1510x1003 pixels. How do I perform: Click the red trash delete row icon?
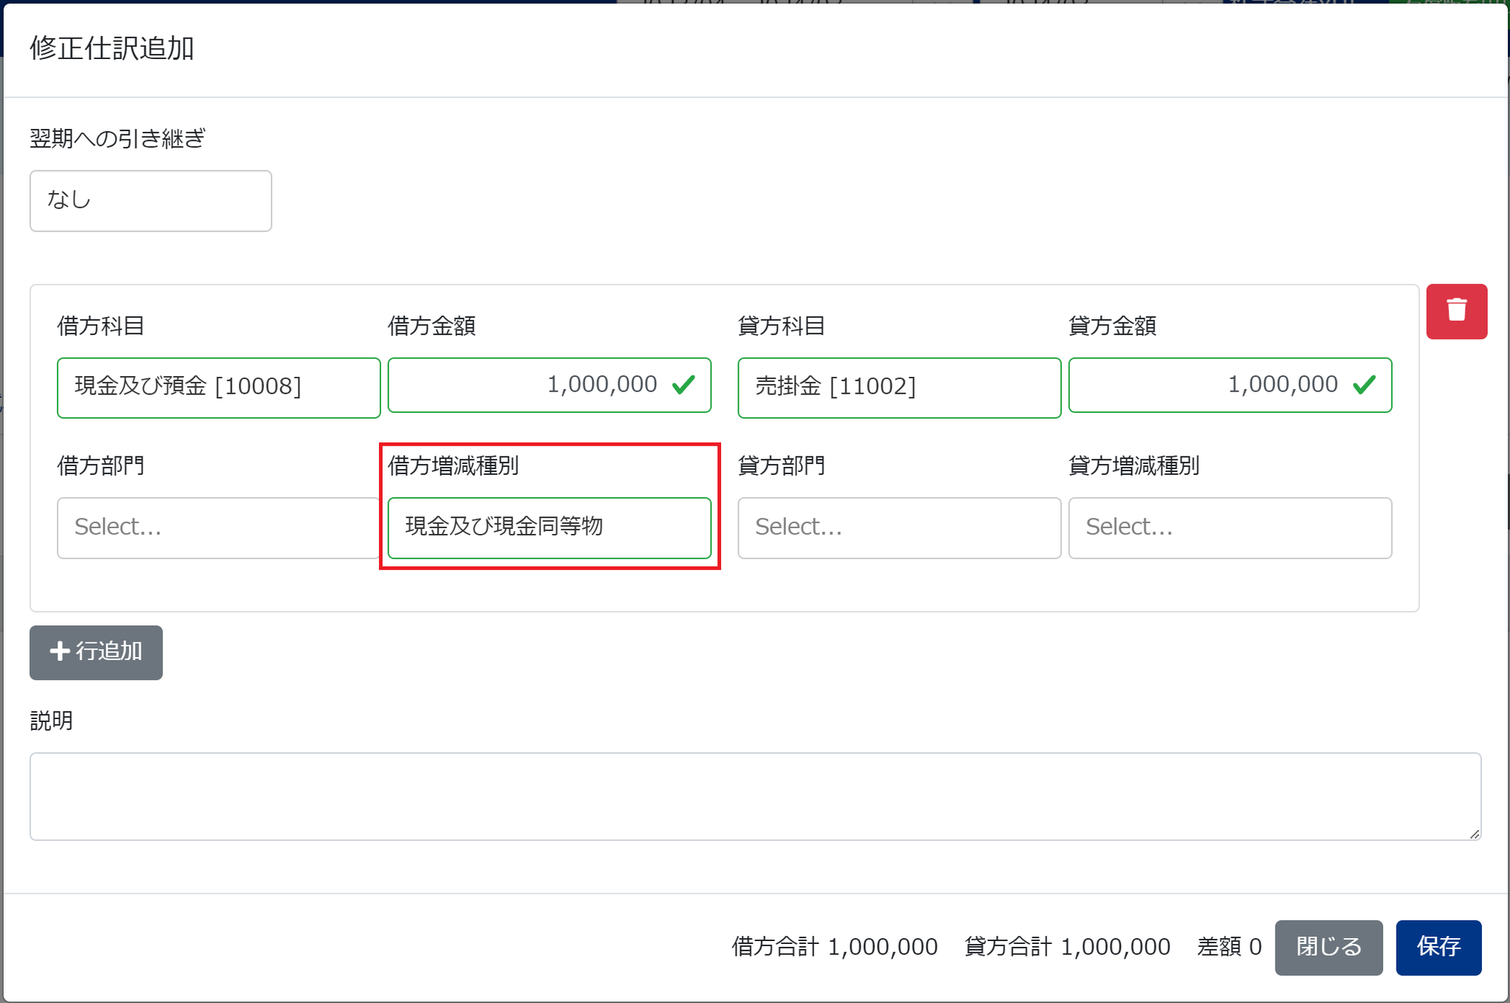click(1456, 310)
